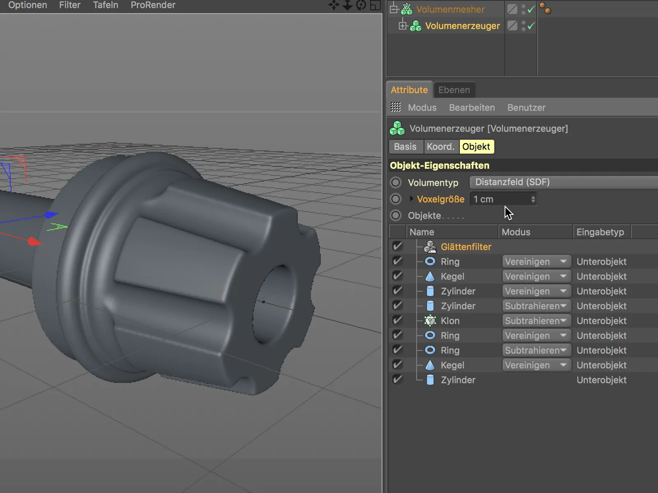Image resolution: width=658 pixels, height=493 pixels.
Task: Click the Volumenmesher object icon
Action: (407, 9)
